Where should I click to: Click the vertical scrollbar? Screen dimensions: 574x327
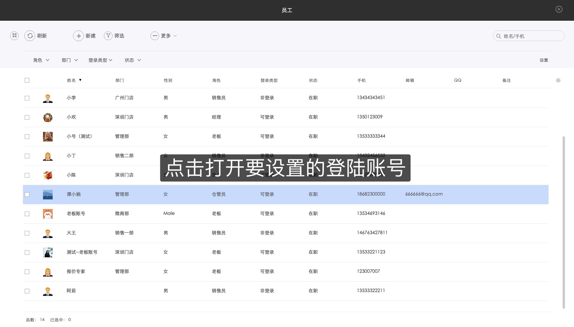[x=564, y=222]
